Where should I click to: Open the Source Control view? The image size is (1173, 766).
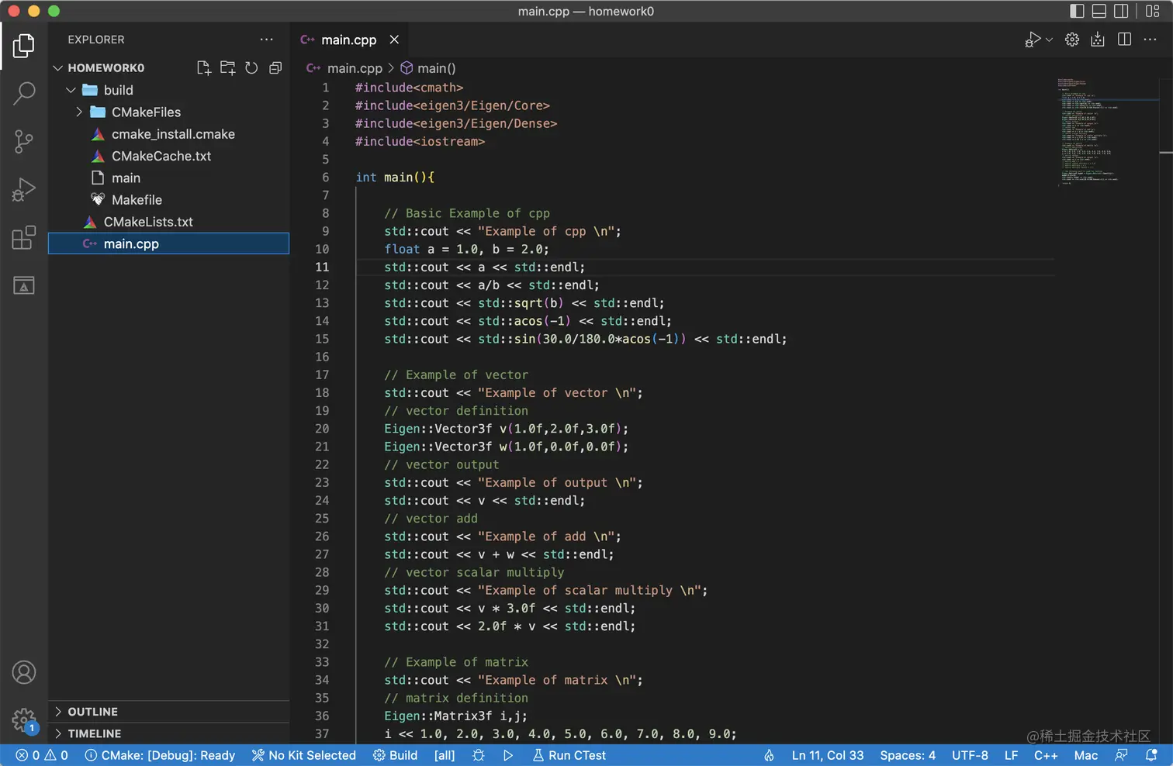coord(24,141)
